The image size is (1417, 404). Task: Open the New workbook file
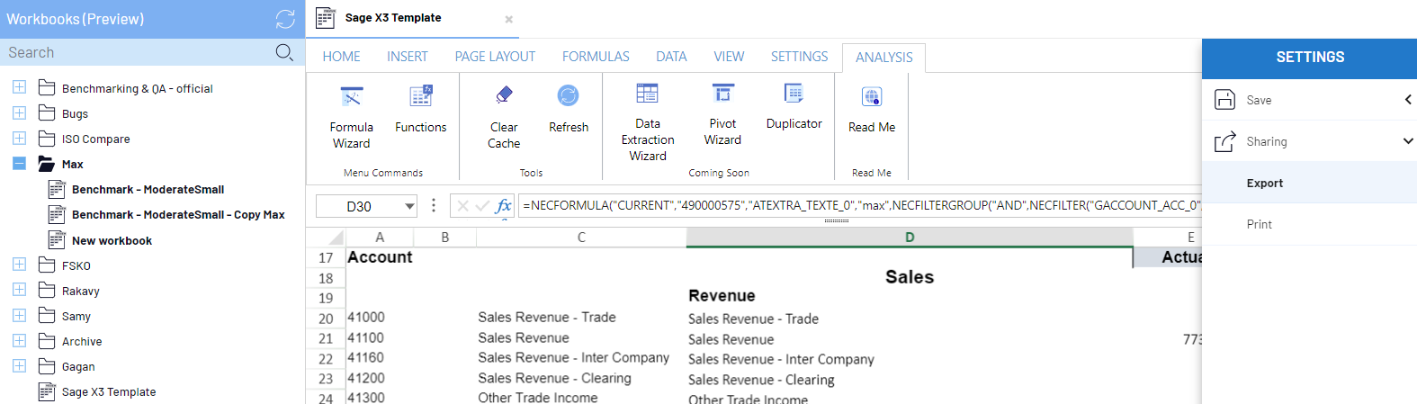pyautogui.click(x=112, y=240)
